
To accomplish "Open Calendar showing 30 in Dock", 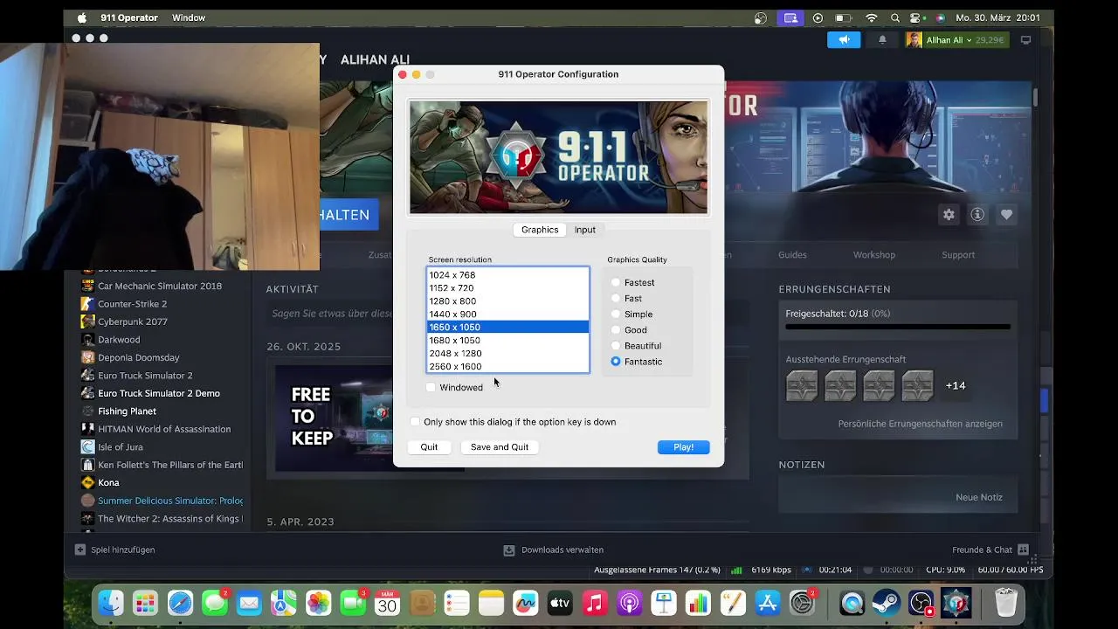I will pyautogui.click(x=387, y=603).
